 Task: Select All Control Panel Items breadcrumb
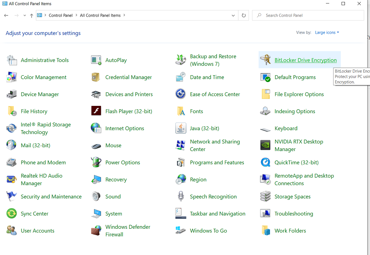tap(100, 15)
